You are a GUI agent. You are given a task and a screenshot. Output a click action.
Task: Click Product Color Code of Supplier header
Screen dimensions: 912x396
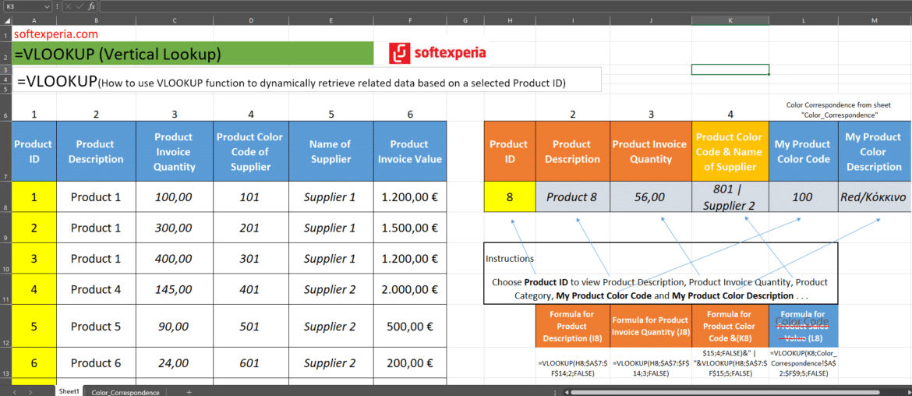251,151
